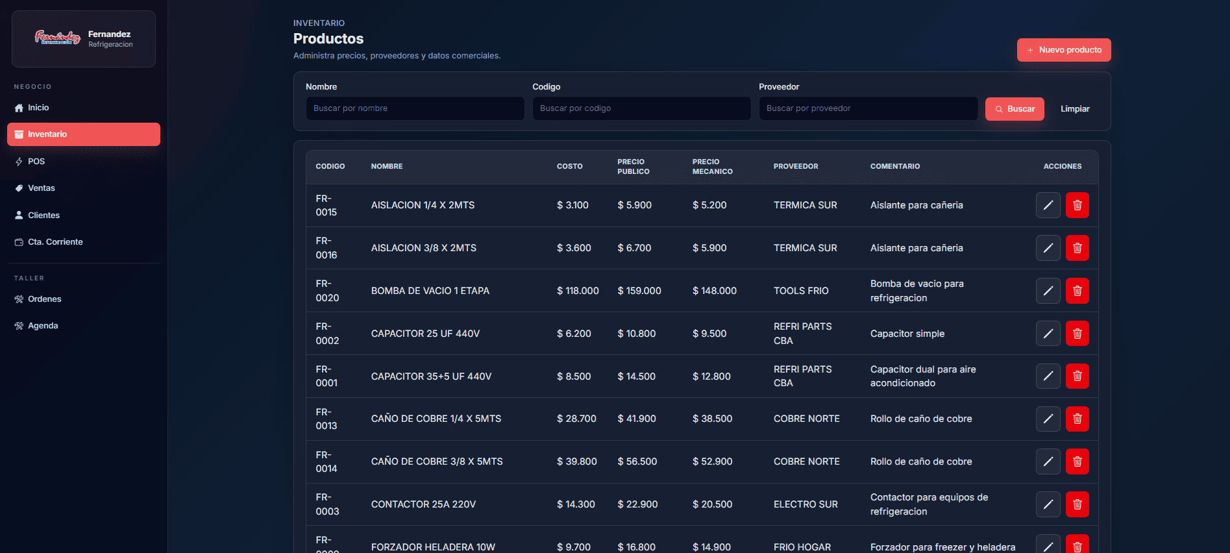Edit BOMBA DE VACIO 1 ETAPA

[x=1048, y=291]
